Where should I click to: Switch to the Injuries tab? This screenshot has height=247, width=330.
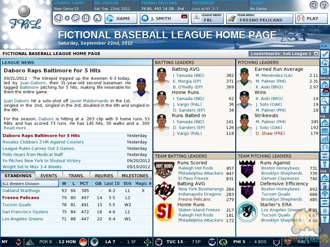click(x=104, y=176)
